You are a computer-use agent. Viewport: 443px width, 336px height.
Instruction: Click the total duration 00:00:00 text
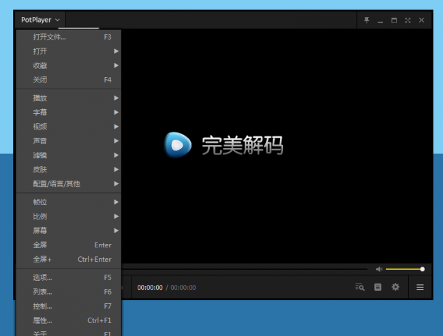point(183,288)
